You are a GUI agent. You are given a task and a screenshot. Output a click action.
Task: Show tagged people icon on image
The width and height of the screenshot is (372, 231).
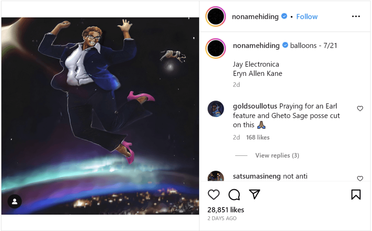point(15,202)
